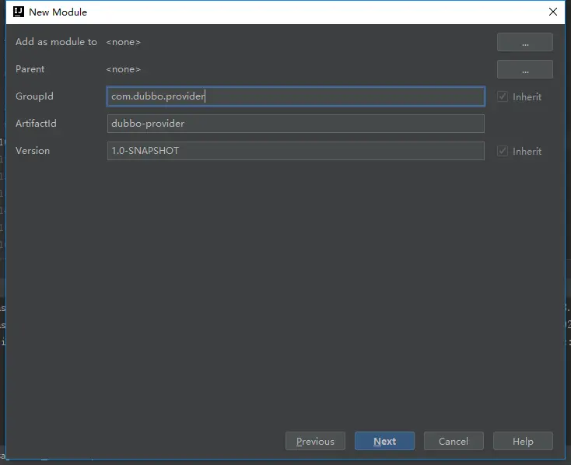Focus the ArtifactId field containing dubbo-provider
571x465 pixels.
(296, 124)
